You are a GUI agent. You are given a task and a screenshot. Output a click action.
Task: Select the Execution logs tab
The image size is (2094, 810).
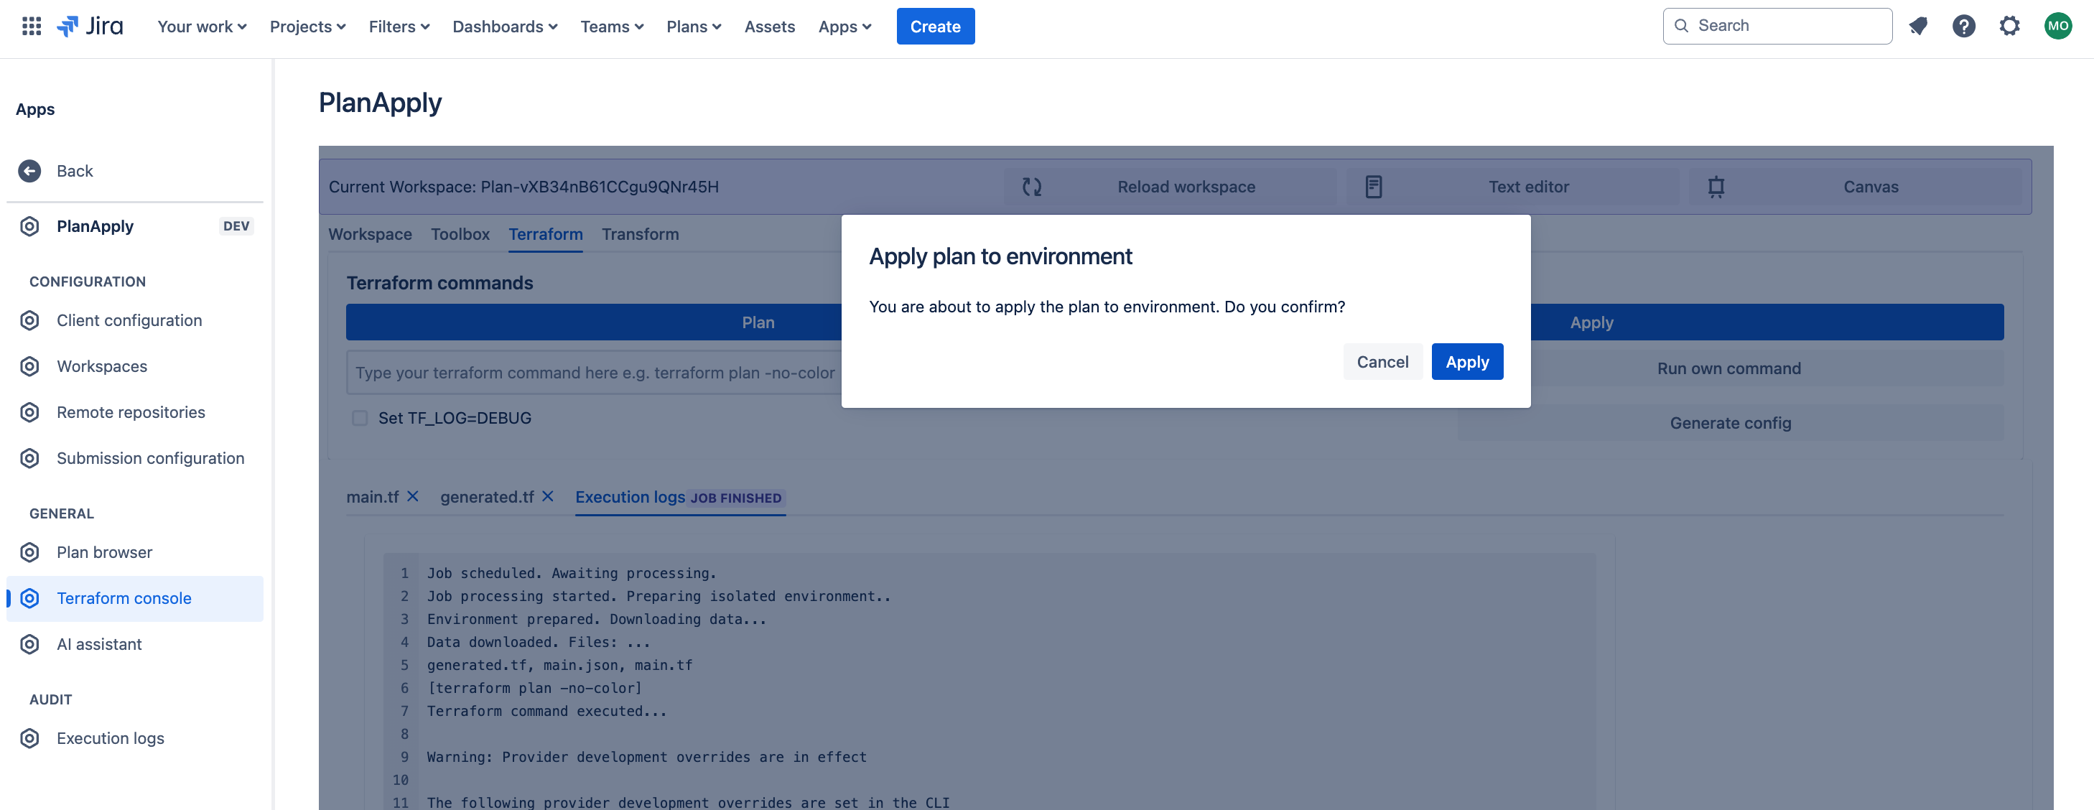pyautogui.click(x=630, y=497)
